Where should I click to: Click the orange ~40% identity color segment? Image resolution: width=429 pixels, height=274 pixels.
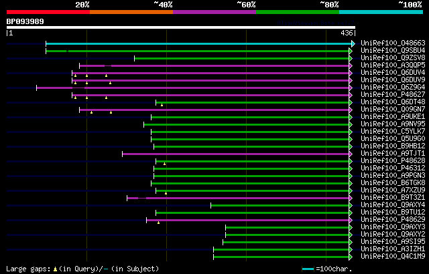coord(131,12)
